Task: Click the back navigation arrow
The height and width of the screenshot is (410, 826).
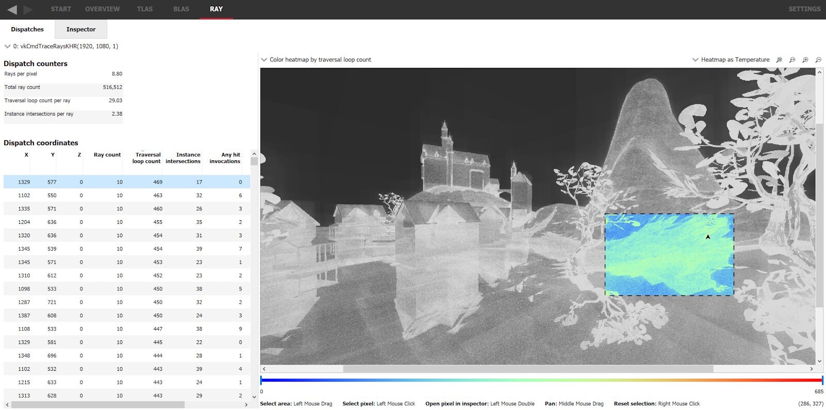Action: coord(12,9)
